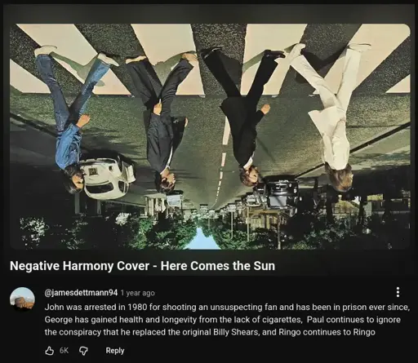418x363 pixels.
Task: Click the black car in the thumbnail
Action: click(280, 193)
